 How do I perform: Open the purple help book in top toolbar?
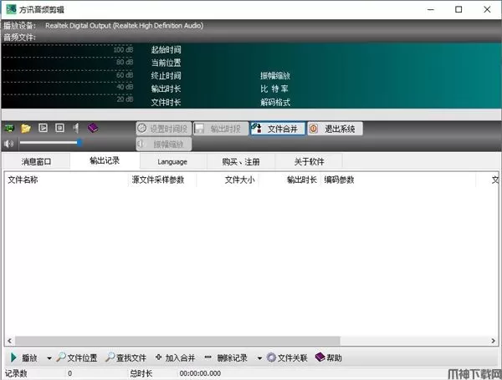pyautogui.click(x=93, y=129)
